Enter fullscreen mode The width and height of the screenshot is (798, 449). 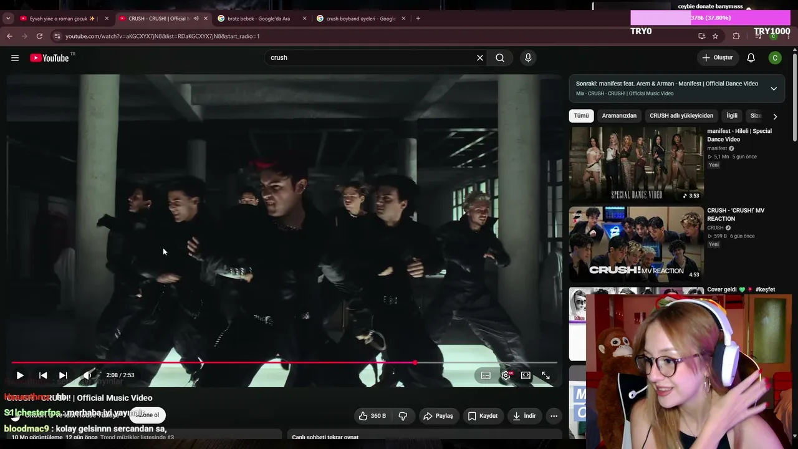click(x=546, y=375)
